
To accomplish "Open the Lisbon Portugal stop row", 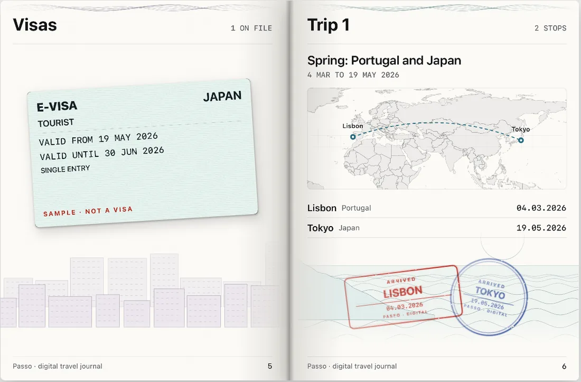I will coord(436,208).
